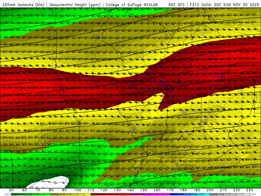The image size is (261, 196).
Task: Click the '150' scale label
Action: click(144, 190)
